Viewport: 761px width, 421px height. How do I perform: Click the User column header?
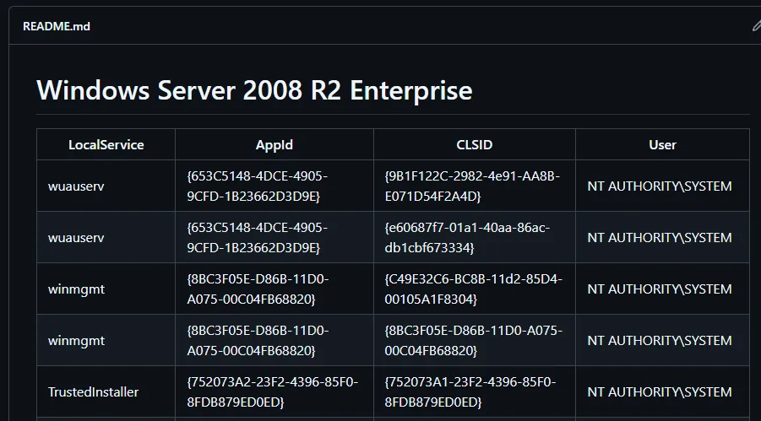[x=662, y=144]
